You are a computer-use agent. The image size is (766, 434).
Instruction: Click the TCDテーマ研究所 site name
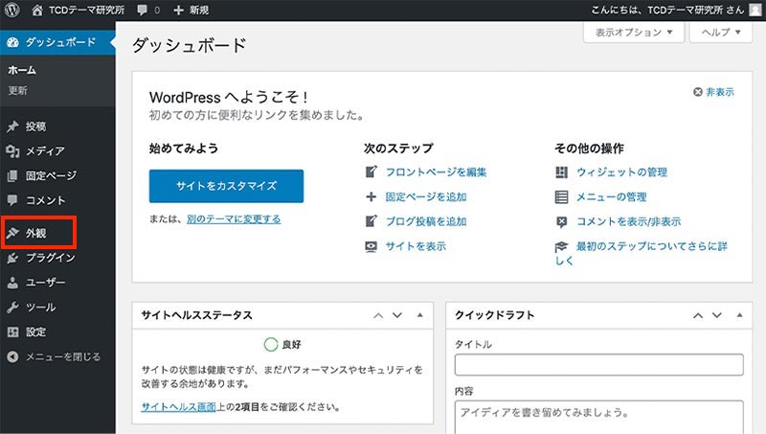[x=86, y=10]
